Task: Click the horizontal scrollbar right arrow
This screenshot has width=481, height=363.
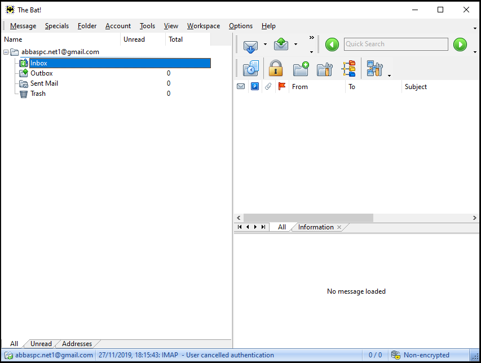Action: (475, 218)
